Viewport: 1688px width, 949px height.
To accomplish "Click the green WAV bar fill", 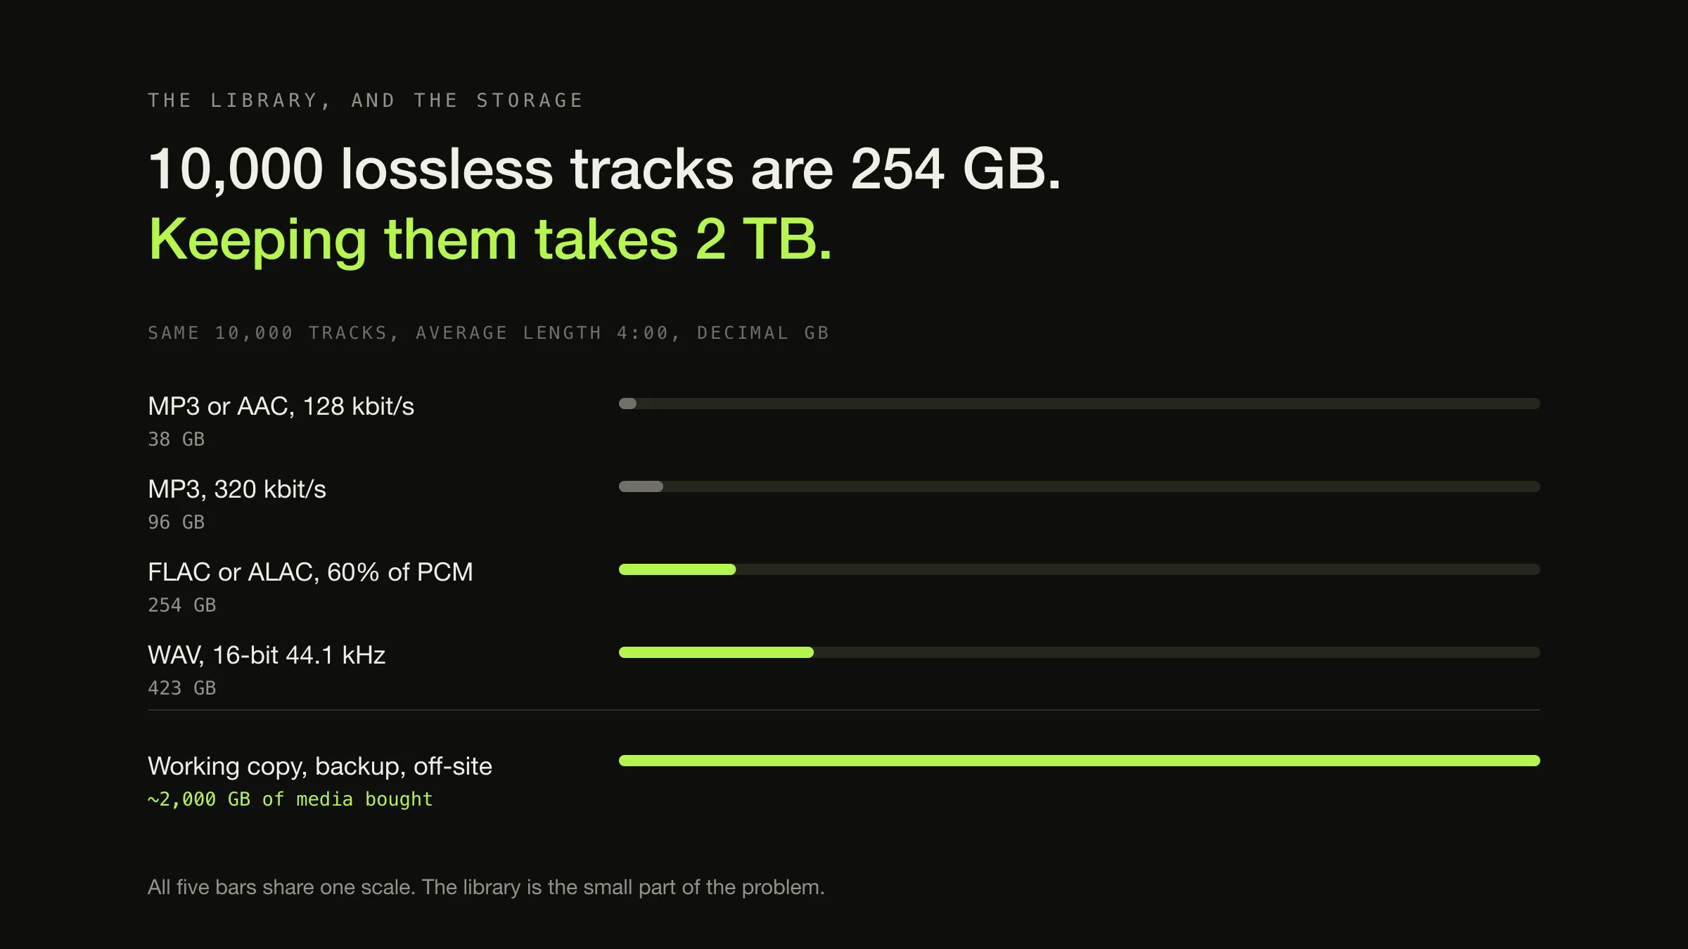I will coord(716,652).
